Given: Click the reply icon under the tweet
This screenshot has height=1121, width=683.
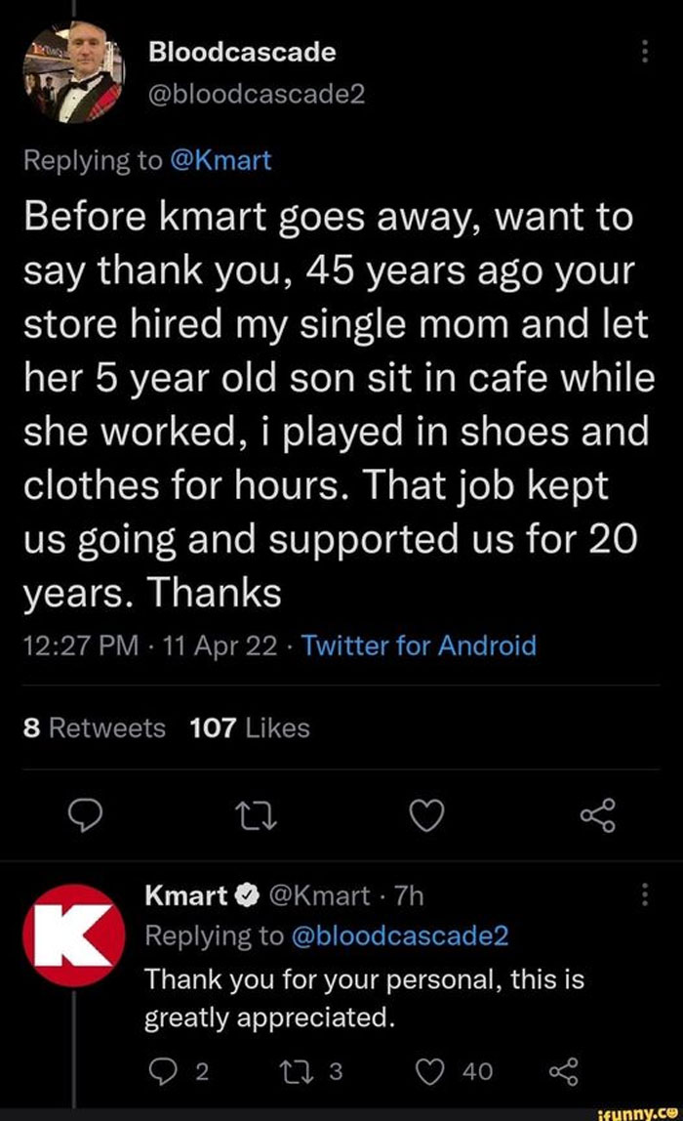Looking at the screenshot, I should pyautogui.click(x=85, y=816).
